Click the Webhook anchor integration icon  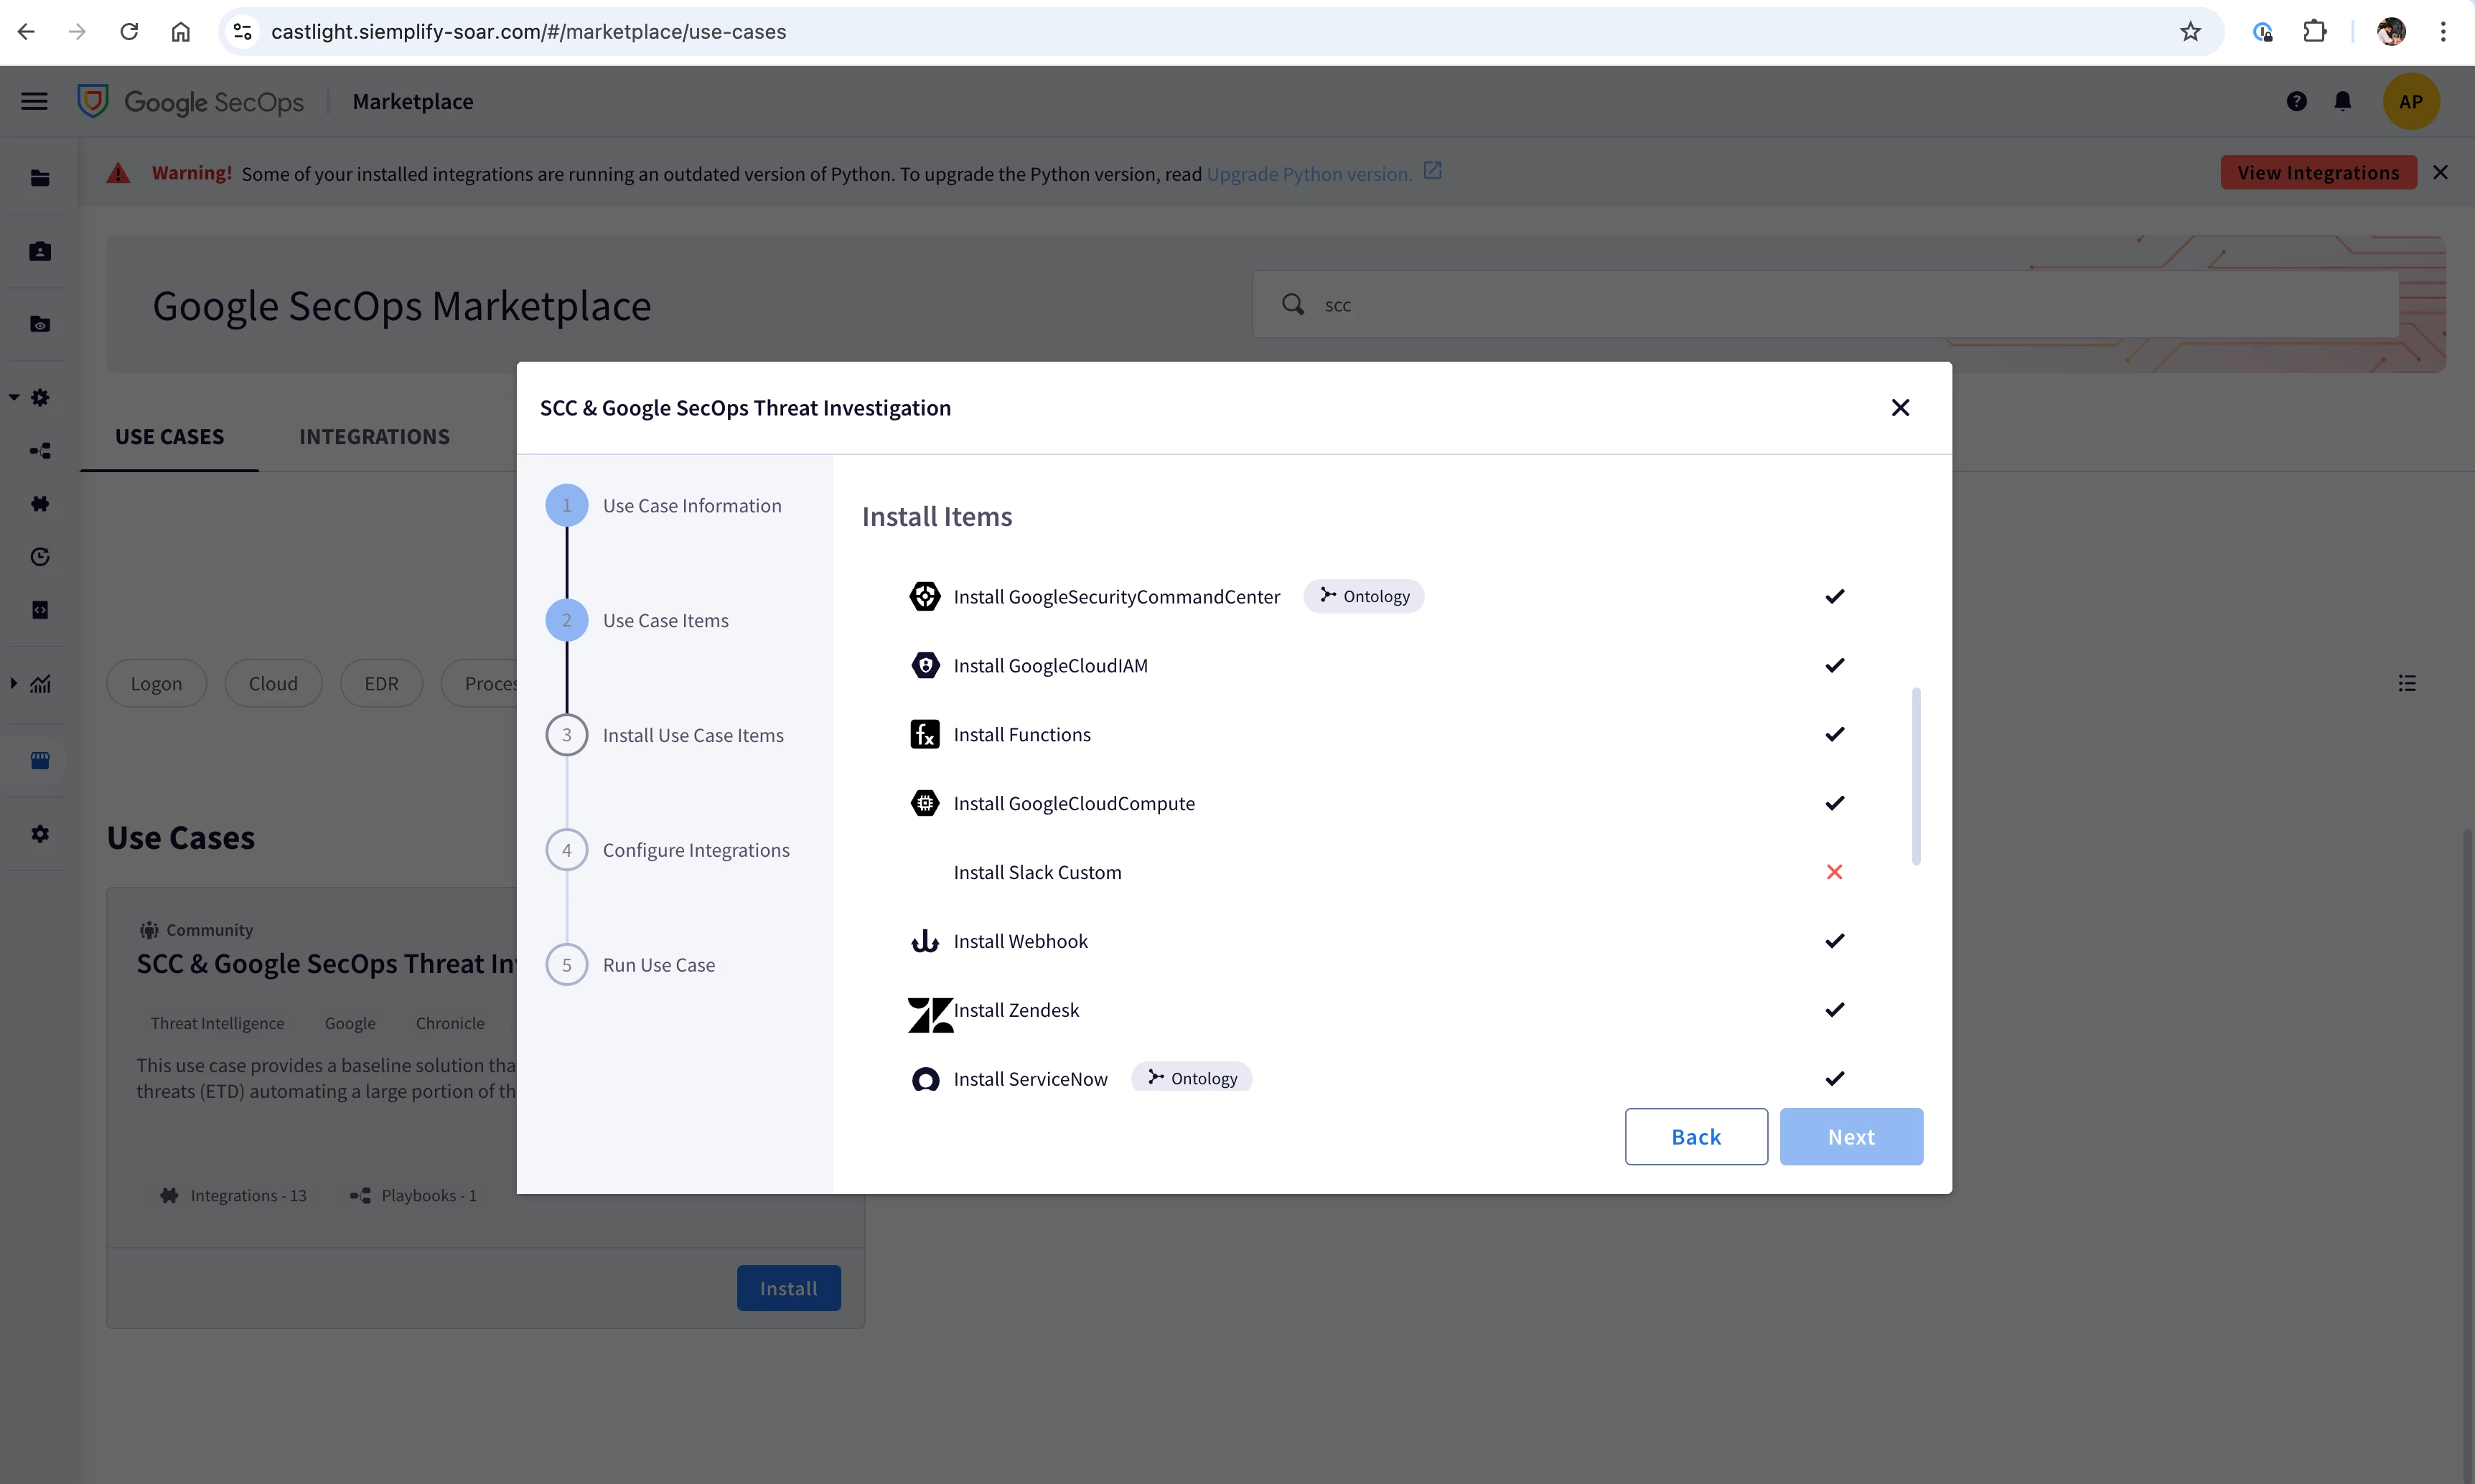tap(925, 941)
